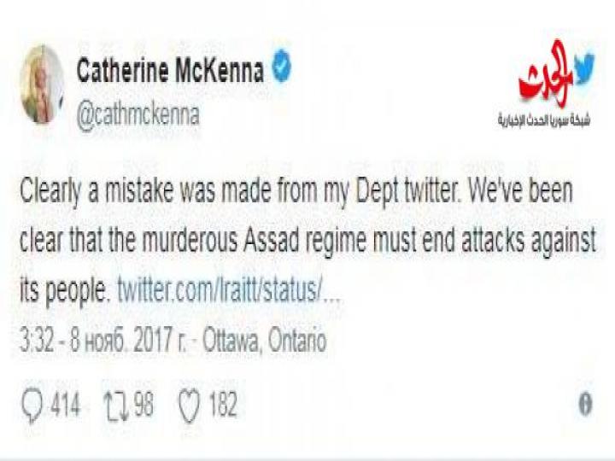This screenshot has height=461, width=615.
Task: Click the Catherine McKenna display name
Action: pos(170,72)
